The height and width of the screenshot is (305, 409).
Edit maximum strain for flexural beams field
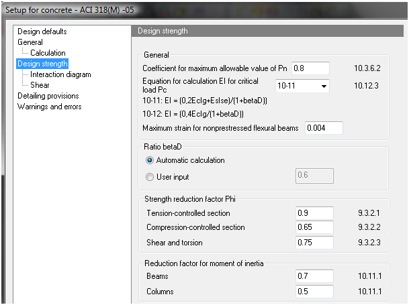coord(324,127)
